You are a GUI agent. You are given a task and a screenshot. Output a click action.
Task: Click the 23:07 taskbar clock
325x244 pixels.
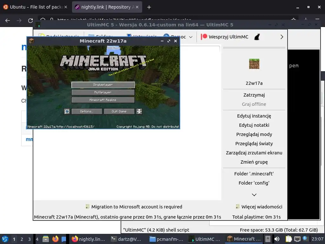click(x=317, y=239)
